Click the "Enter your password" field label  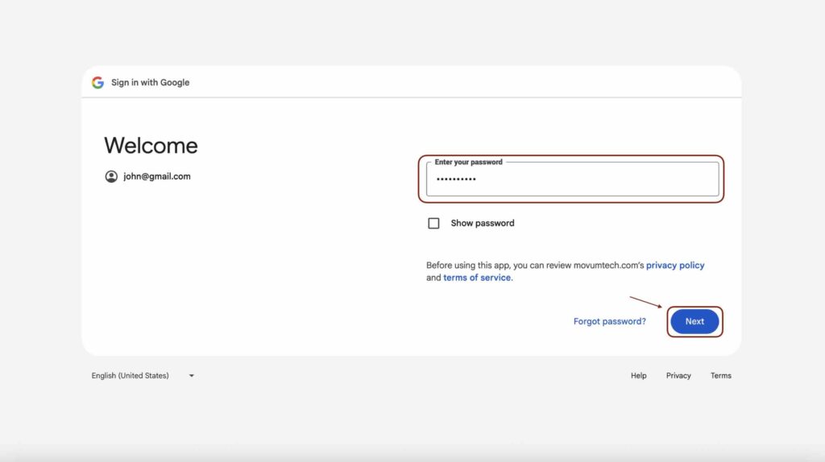[x=468, y=162]
